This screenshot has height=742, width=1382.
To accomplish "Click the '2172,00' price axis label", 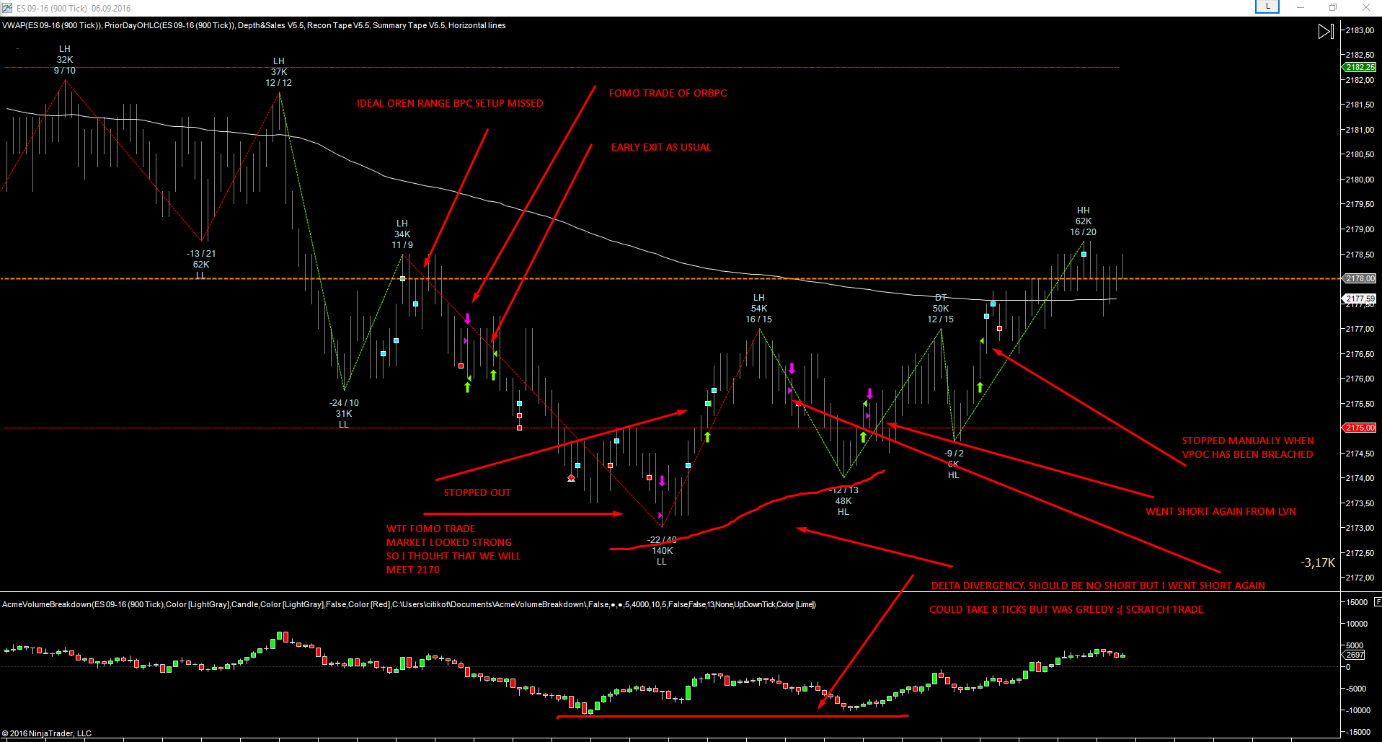I will (x=1360, y=578).
